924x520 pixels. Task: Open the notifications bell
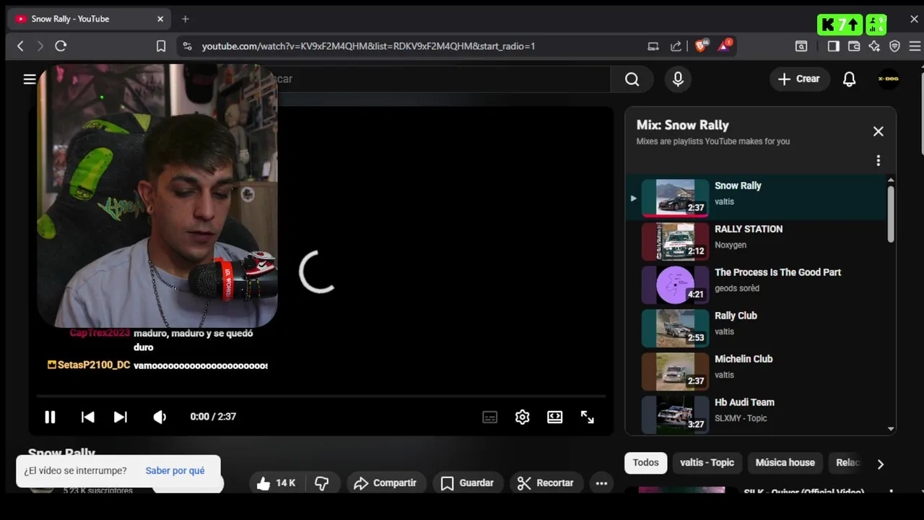pos(850,79)
